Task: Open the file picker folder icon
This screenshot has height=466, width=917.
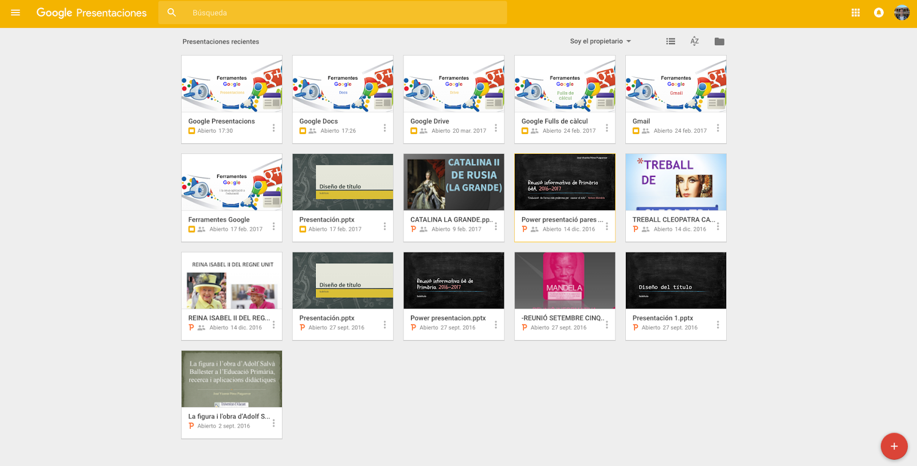Action: (719, 41)
